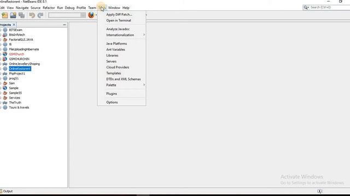
Task: Open the Window menu
Action: [x=114, y=8]
